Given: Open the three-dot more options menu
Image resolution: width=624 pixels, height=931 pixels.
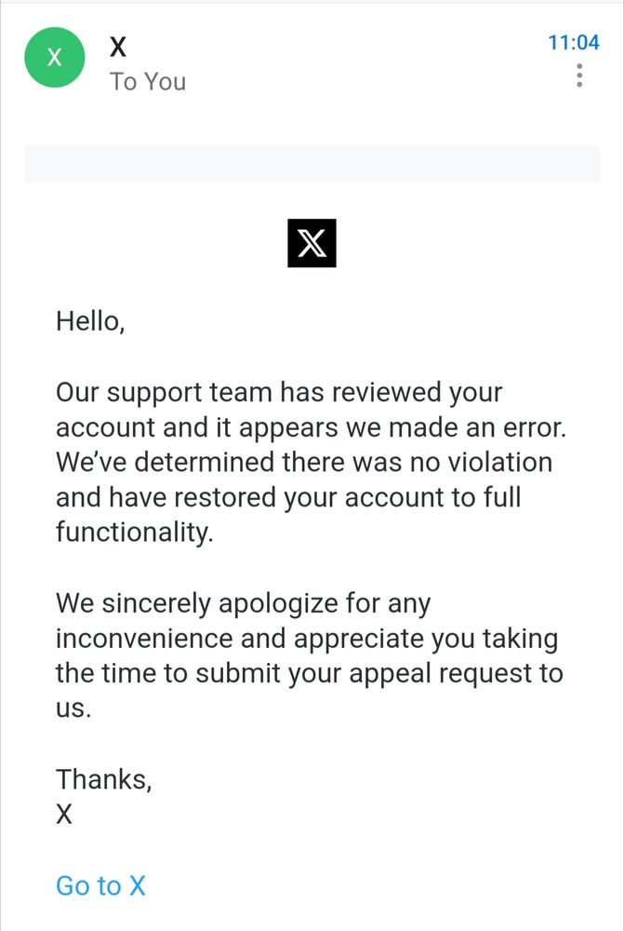Looking at the screenshot, I should [x=579, y=75].
